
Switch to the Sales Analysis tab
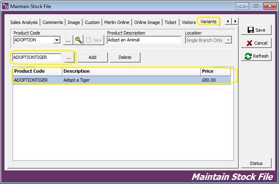(x=24, y=22)
